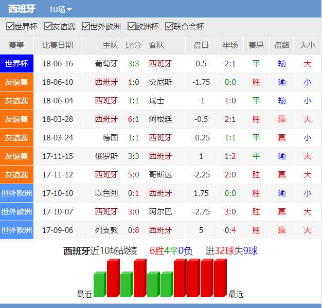The height and width of the screenshot is (308, 322).
Task: Uncheck the 友谊赛 checkbox
Action: 48,26
